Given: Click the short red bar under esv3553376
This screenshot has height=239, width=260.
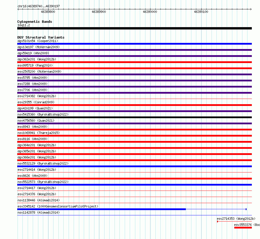Looking at the screenshot, I should (243, 228).
